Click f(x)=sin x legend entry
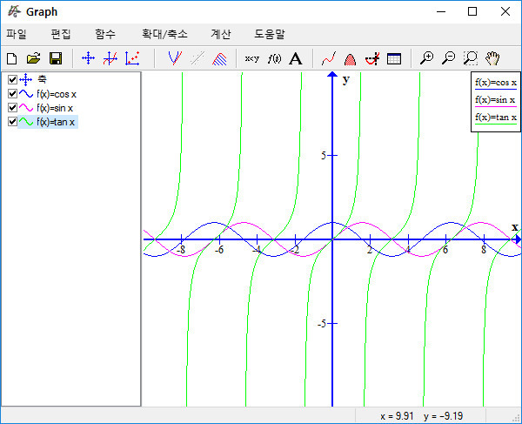 [495, 100]
